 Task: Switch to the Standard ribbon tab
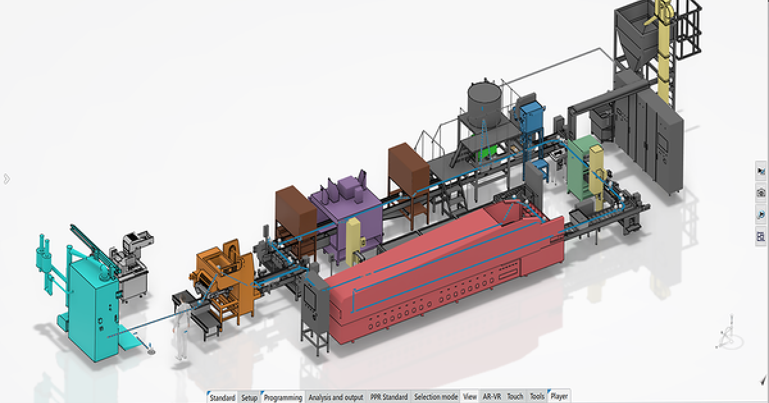click(x=222, y=397)
